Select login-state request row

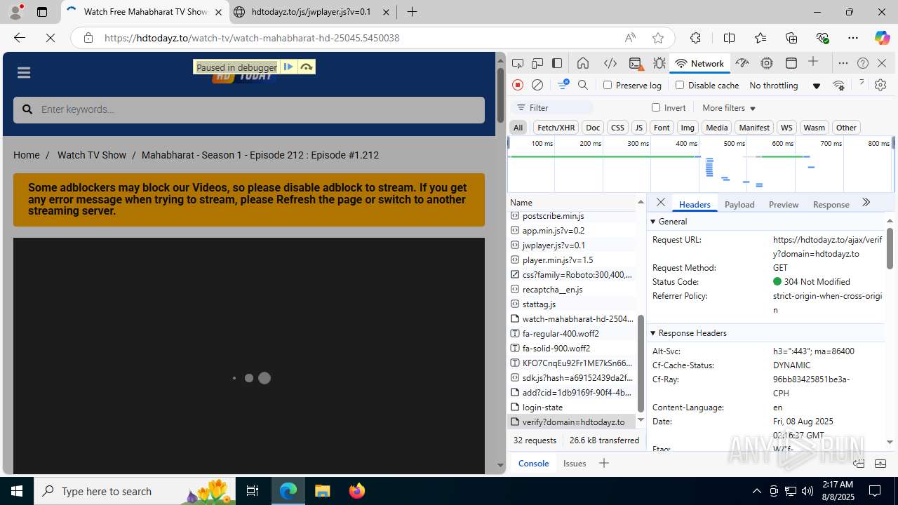click(x=572, y=408)
